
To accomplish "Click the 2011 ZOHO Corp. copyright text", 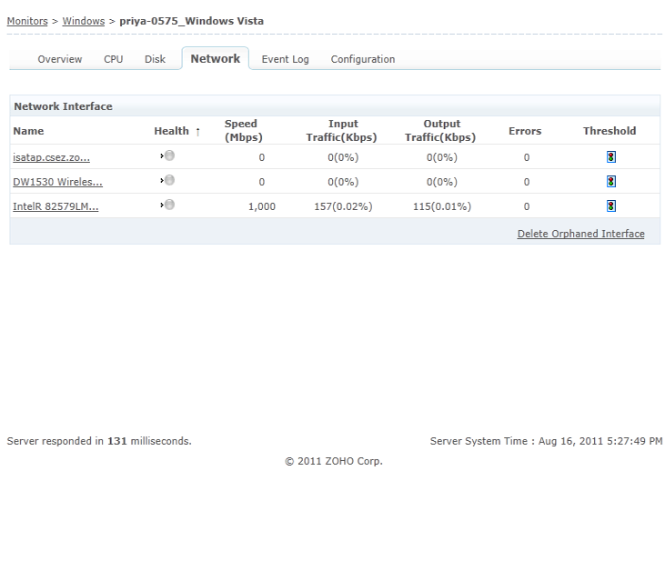I will 334,461.
